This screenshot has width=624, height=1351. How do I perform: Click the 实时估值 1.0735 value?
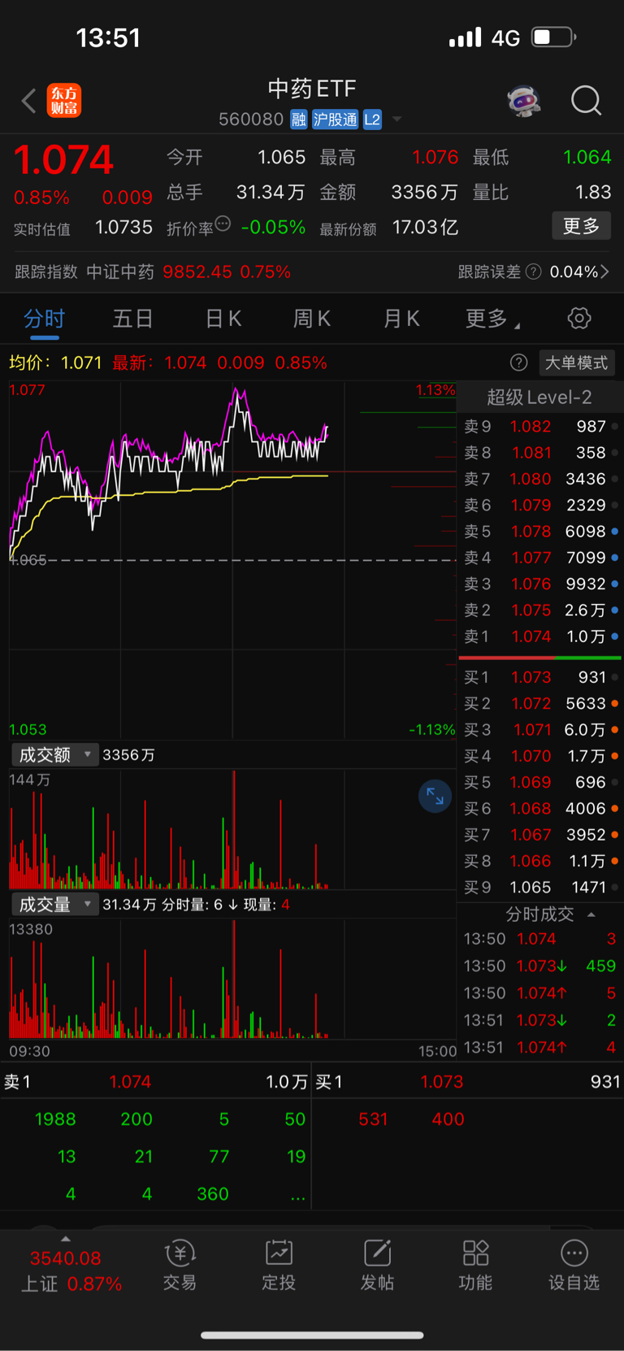click(123, 228)
